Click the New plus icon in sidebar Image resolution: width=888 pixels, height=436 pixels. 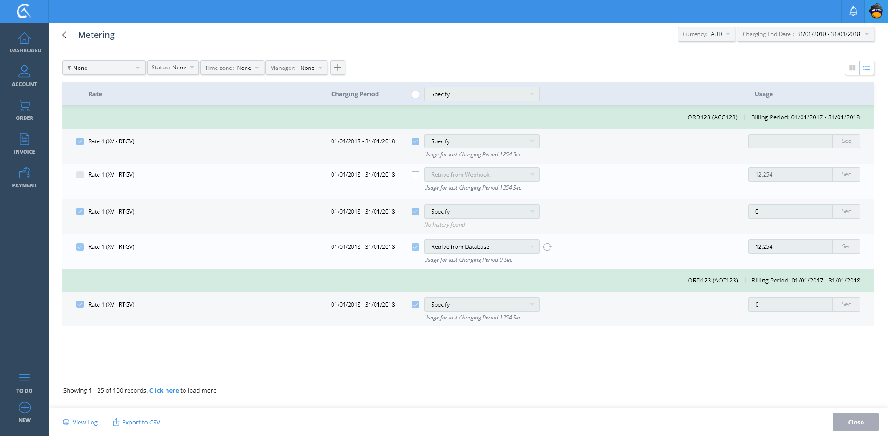pyautogui.click(x=25, y=408)
